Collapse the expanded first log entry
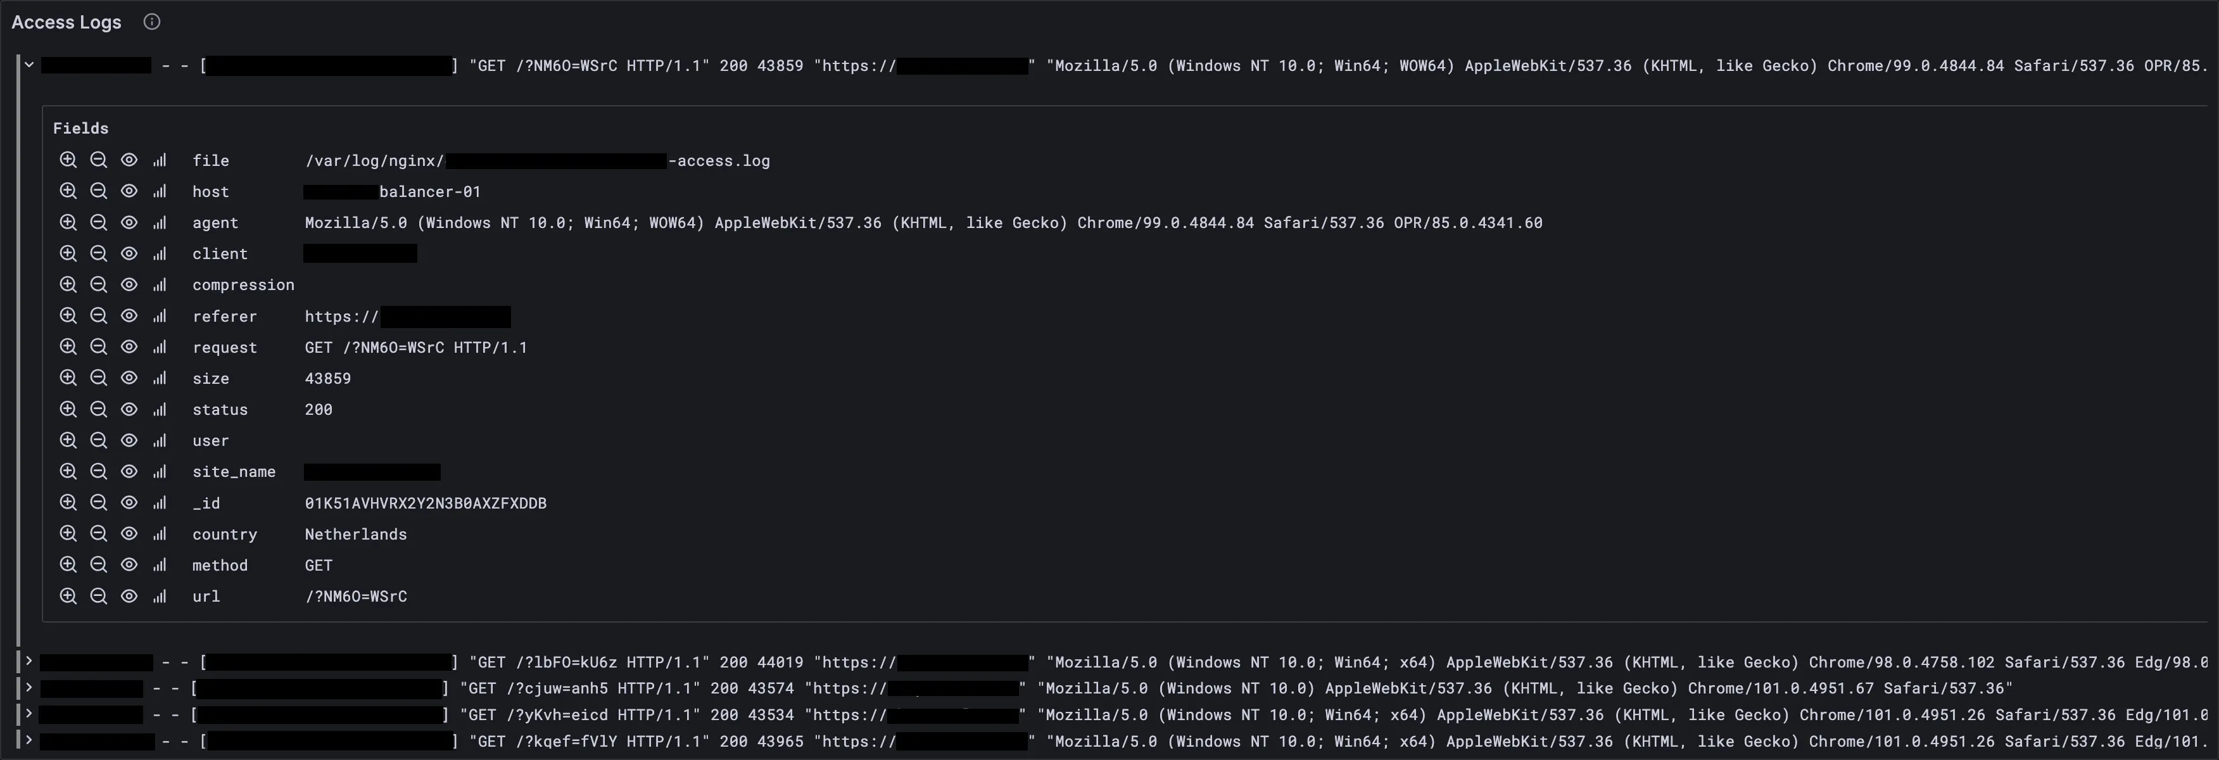2219x760 pixels. (x=28, y=64)
